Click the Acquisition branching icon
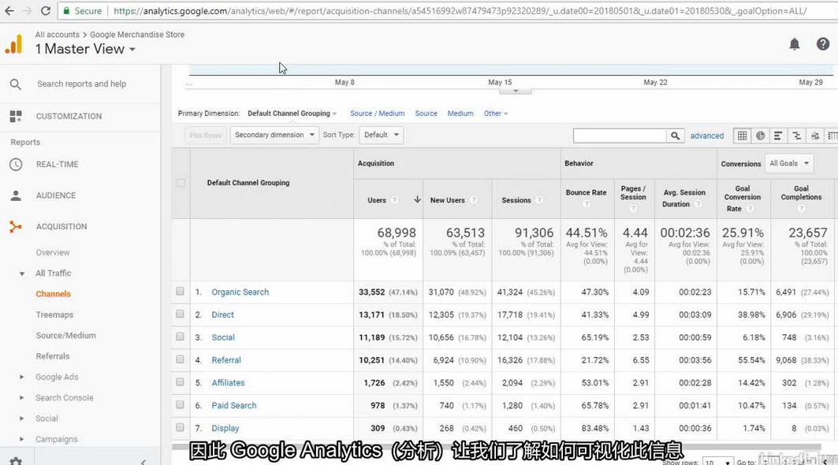The width and height of the screenshot is (838, 465). pyautogui.click(x=16, y=227)
